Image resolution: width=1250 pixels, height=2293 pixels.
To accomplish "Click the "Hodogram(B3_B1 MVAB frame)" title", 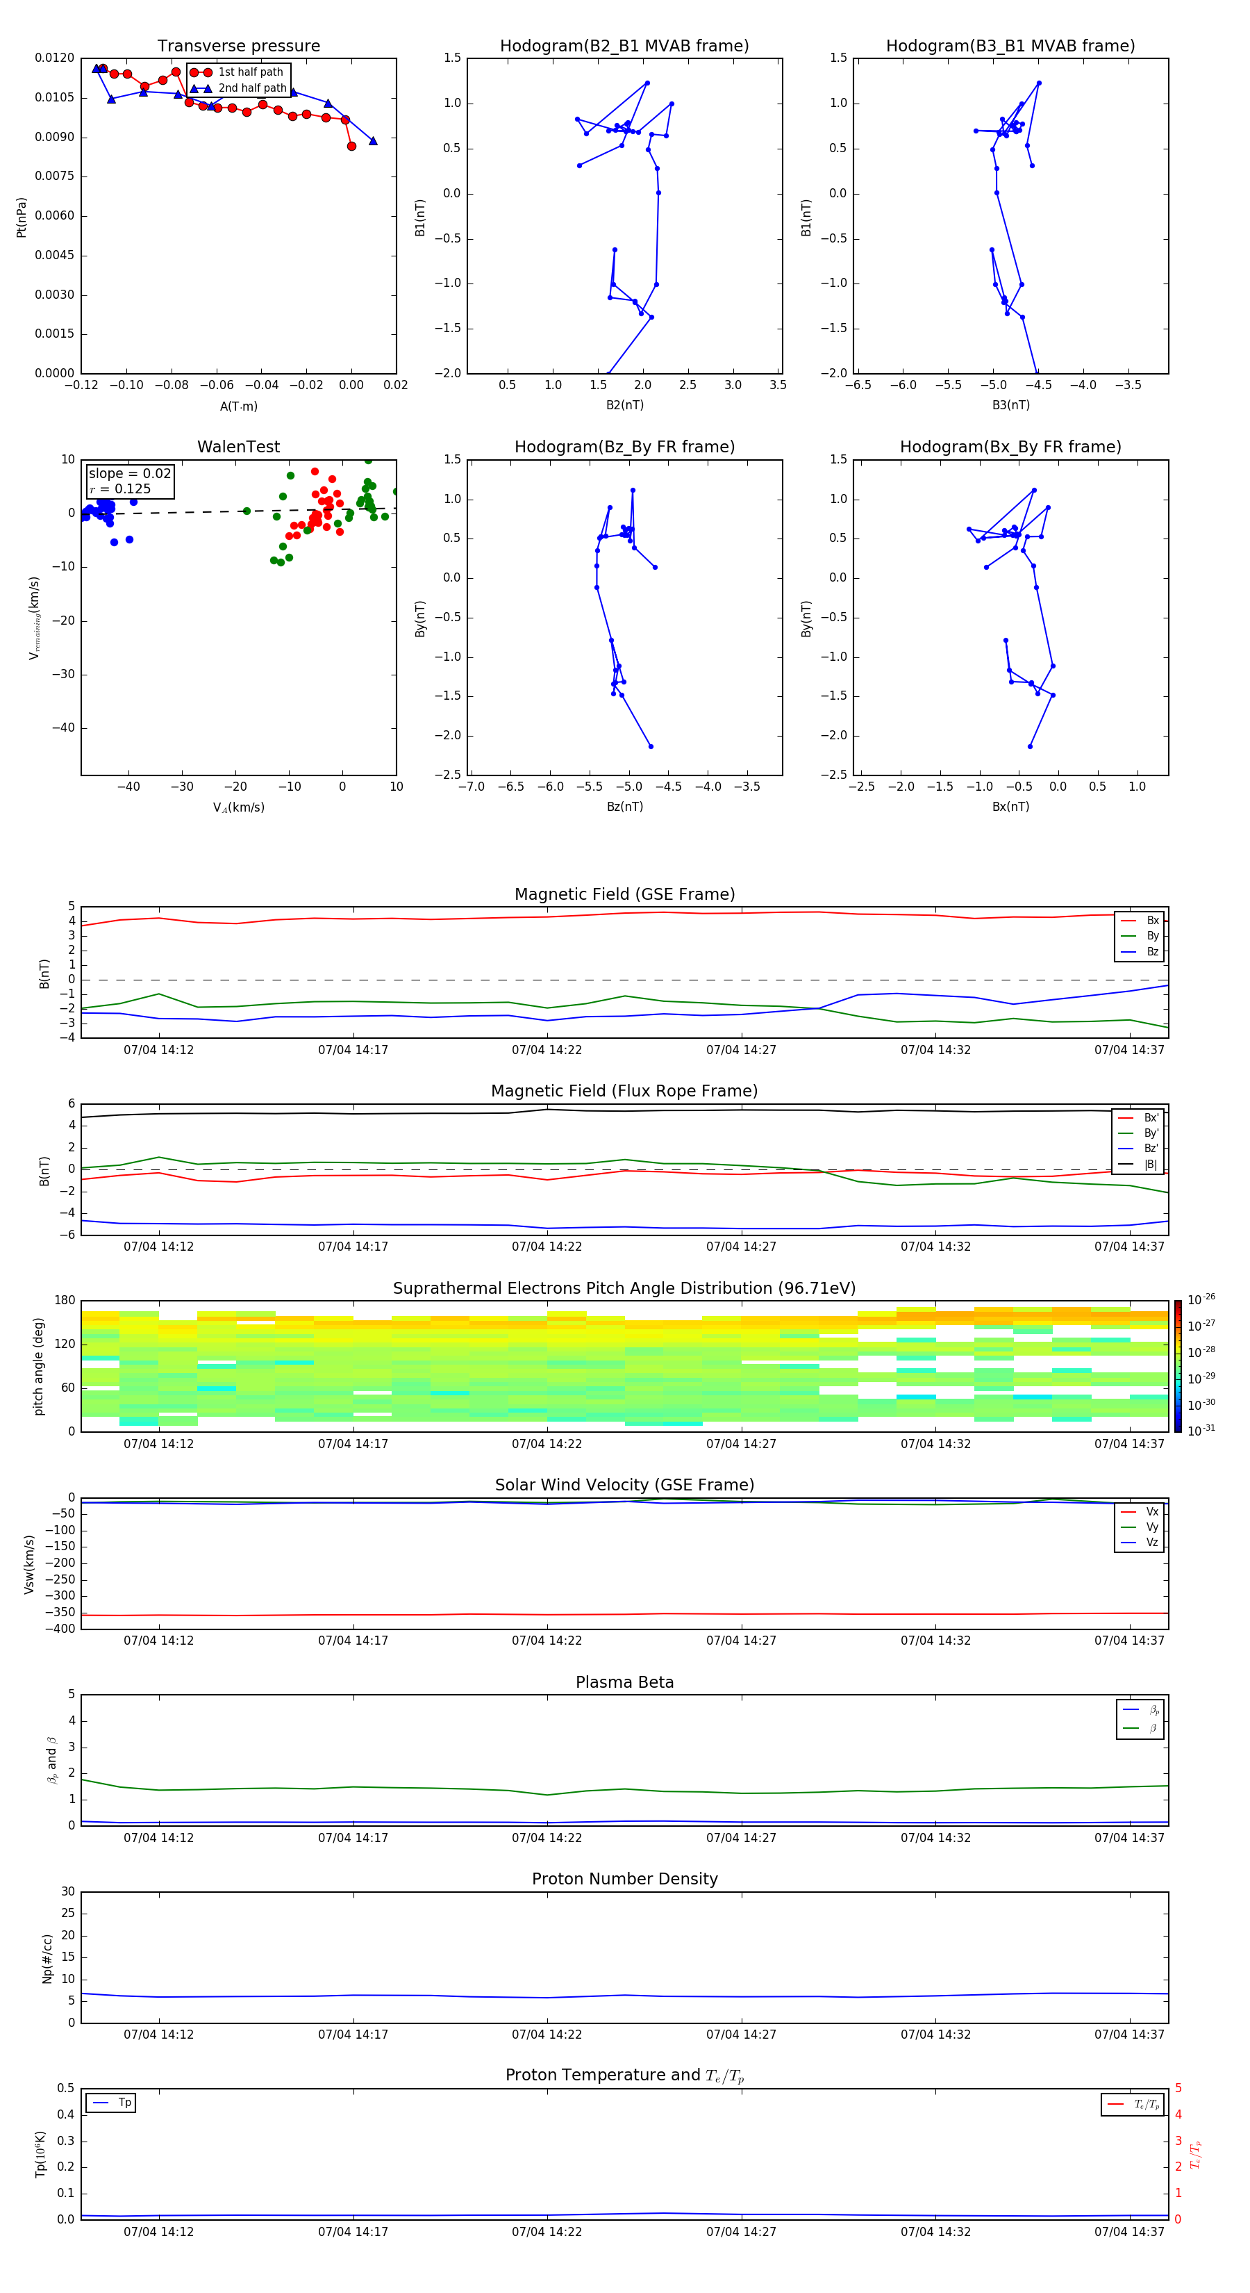I will click(x=1010, y=47).
